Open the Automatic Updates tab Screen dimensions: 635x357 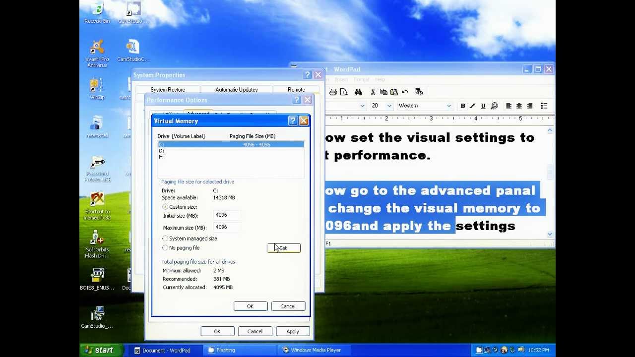pos(237,90)
